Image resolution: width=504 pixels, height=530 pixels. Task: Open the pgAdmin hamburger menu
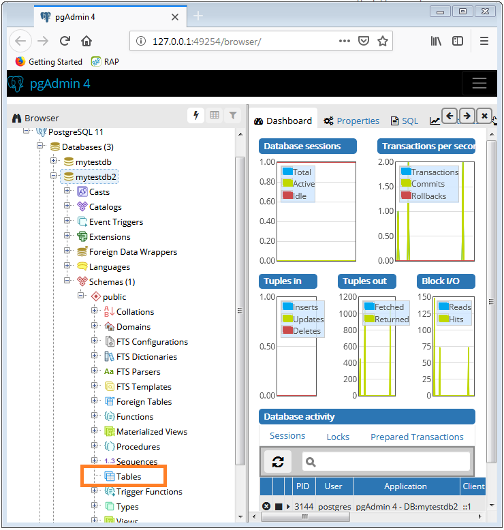(x=479, y=83)
